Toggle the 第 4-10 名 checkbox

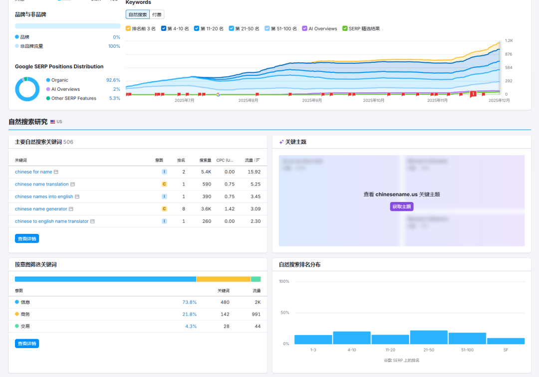164,28
